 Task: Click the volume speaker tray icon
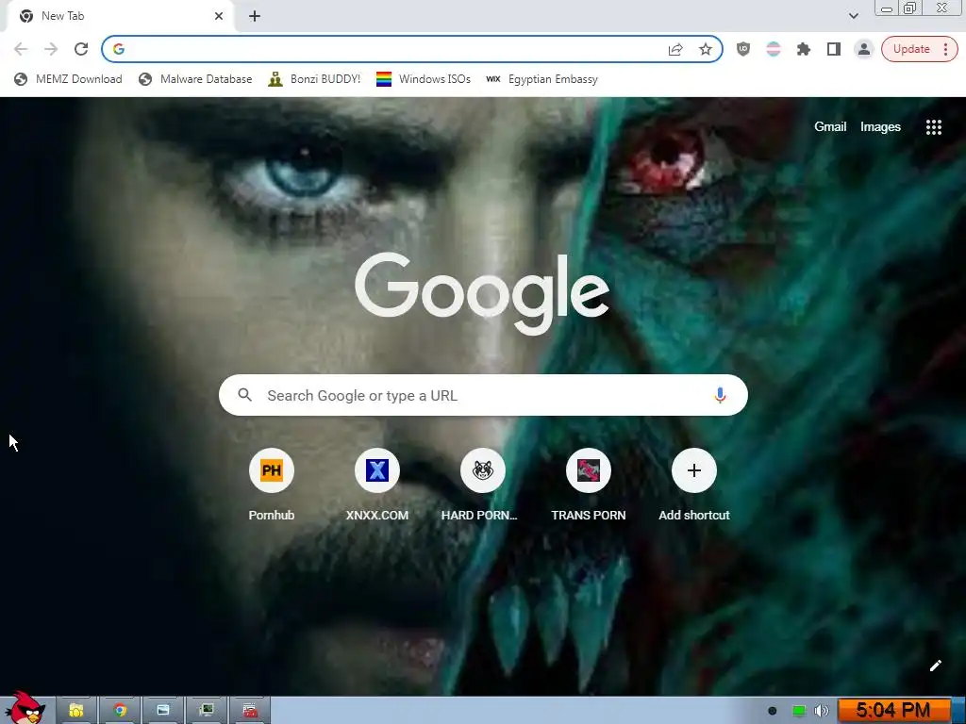[x=822, y=711]
